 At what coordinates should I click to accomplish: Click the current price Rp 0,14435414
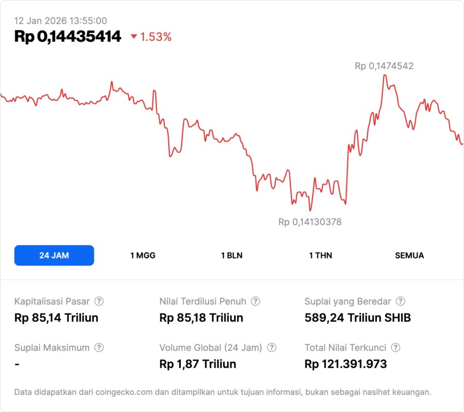[x=68, y=37]
